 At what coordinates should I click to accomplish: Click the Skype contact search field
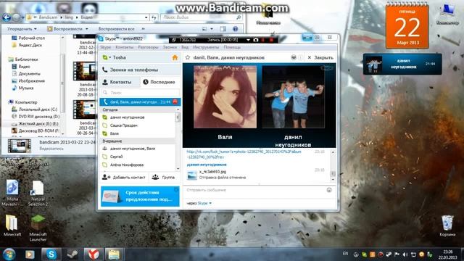pos(140,93)
